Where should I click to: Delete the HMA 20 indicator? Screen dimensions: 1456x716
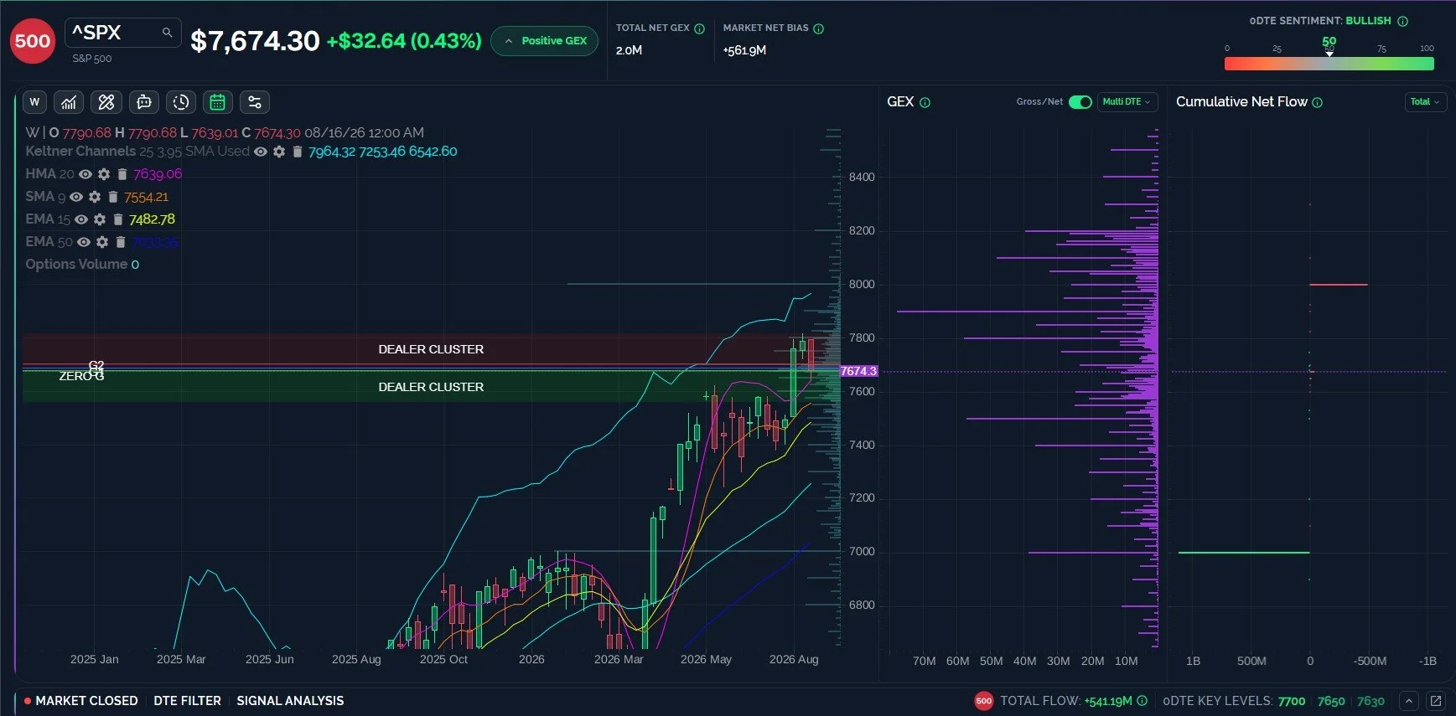122,174
